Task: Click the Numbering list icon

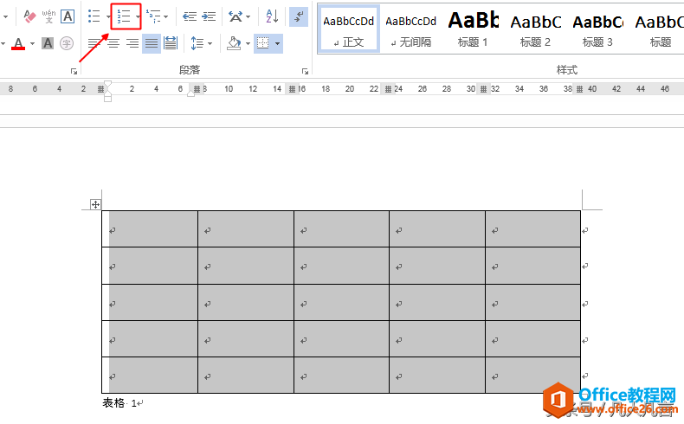Action: 123,16
